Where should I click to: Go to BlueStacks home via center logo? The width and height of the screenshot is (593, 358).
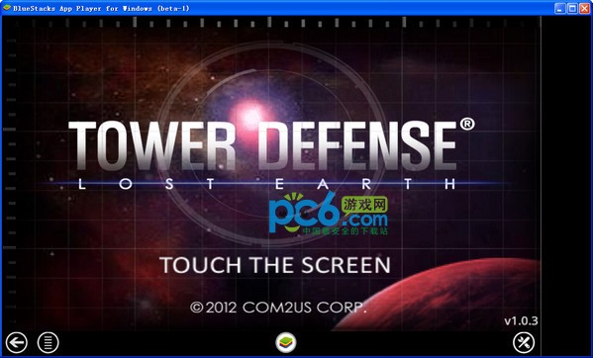pyautogui.click(x=286, y=342)
